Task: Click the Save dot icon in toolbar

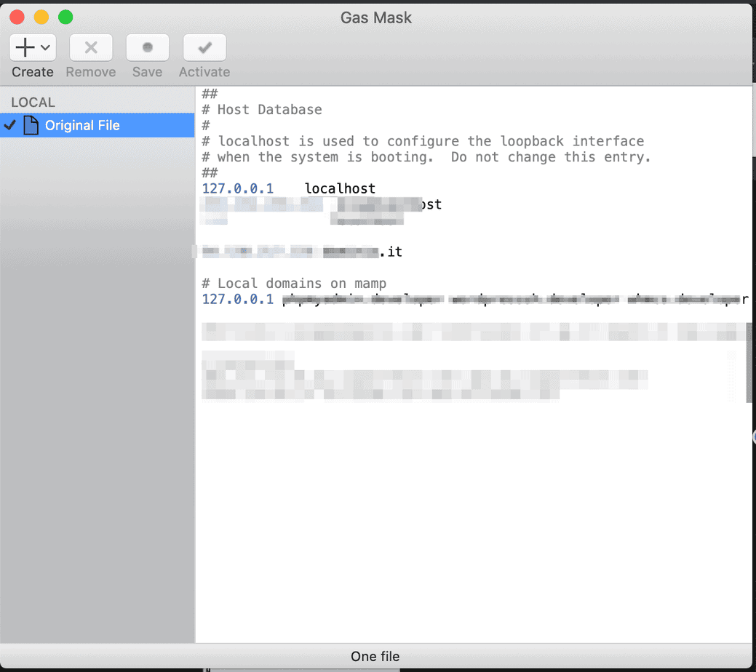Action: (x=148, y=48)
